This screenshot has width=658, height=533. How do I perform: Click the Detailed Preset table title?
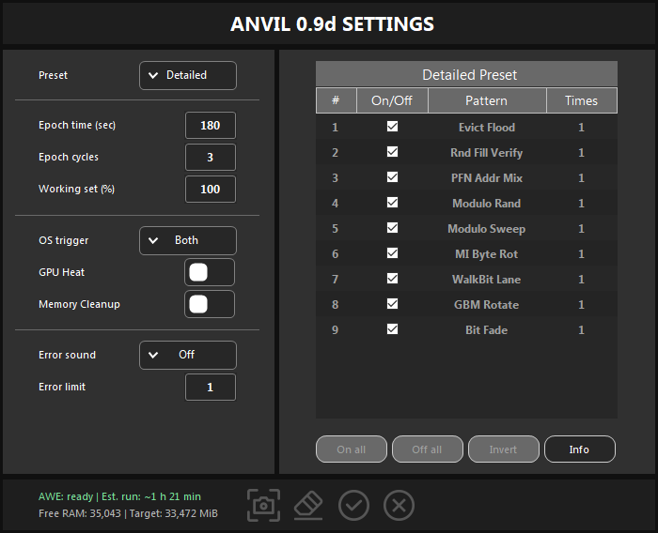470,75
